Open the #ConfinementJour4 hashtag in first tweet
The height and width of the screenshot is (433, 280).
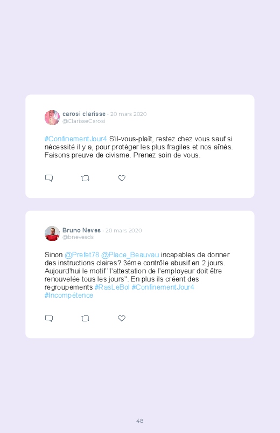(x=75, y=139)
